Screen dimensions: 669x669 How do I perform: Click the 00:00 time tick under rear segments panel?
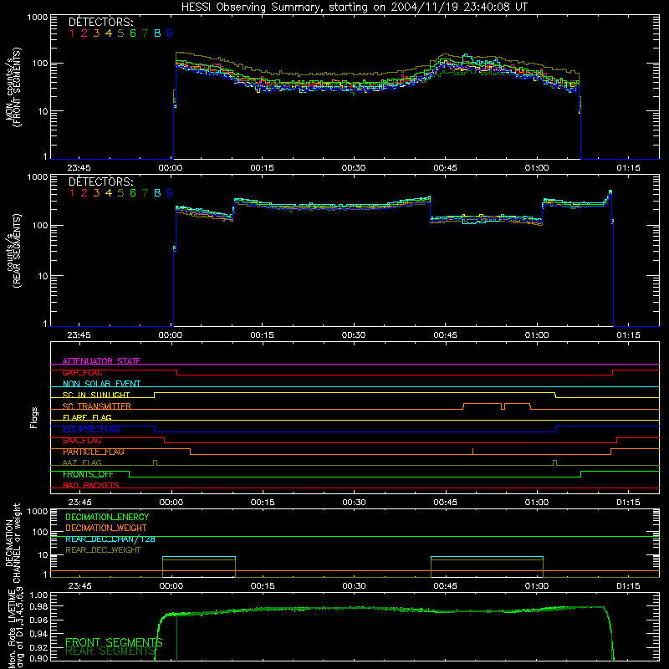click(171, 335)
